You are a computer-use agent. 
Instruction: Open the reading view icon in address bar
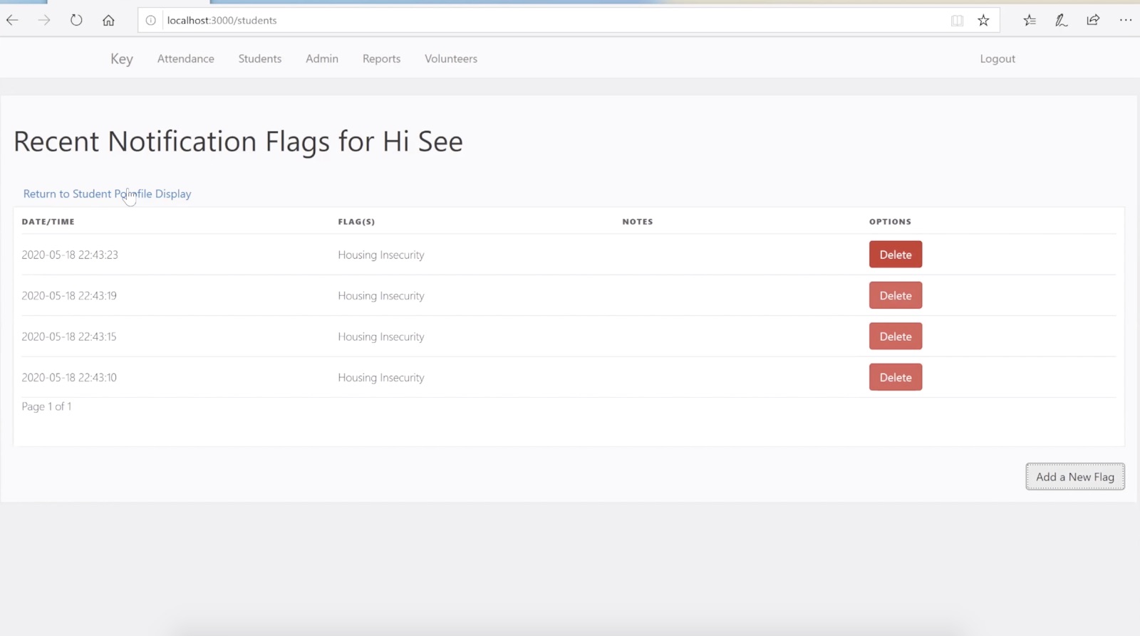(x=957, y=21)
